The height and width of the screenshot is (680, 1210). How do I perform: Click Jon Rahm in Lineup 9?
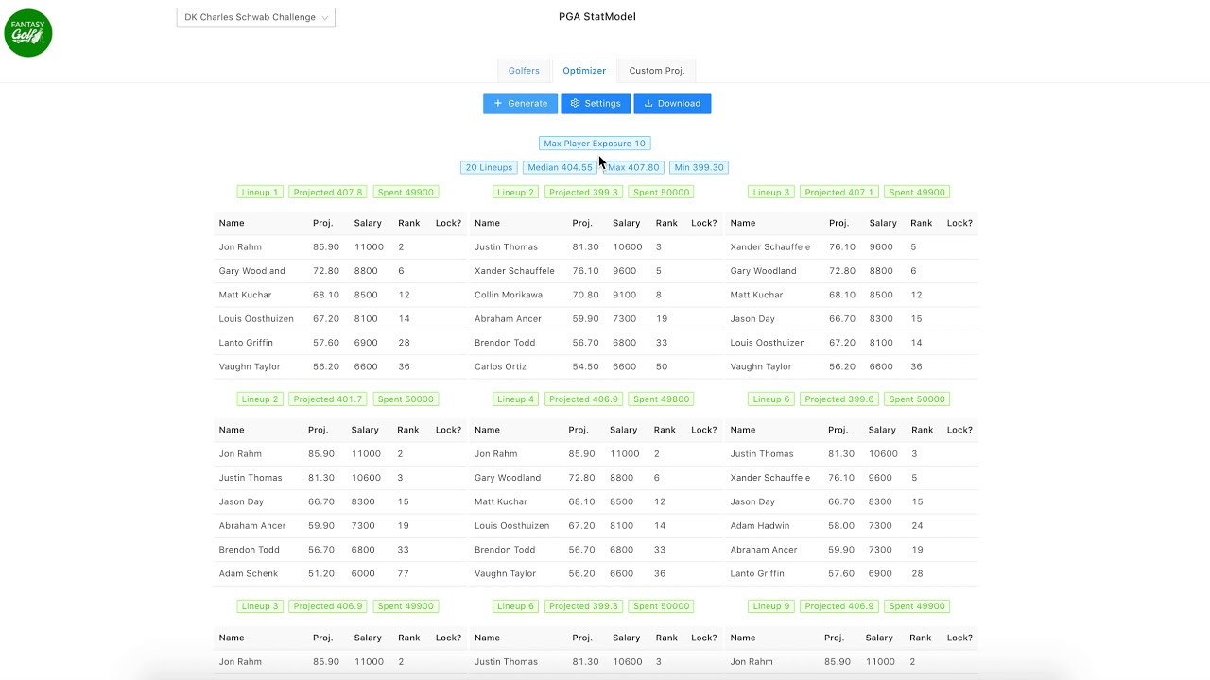[752, 661]
